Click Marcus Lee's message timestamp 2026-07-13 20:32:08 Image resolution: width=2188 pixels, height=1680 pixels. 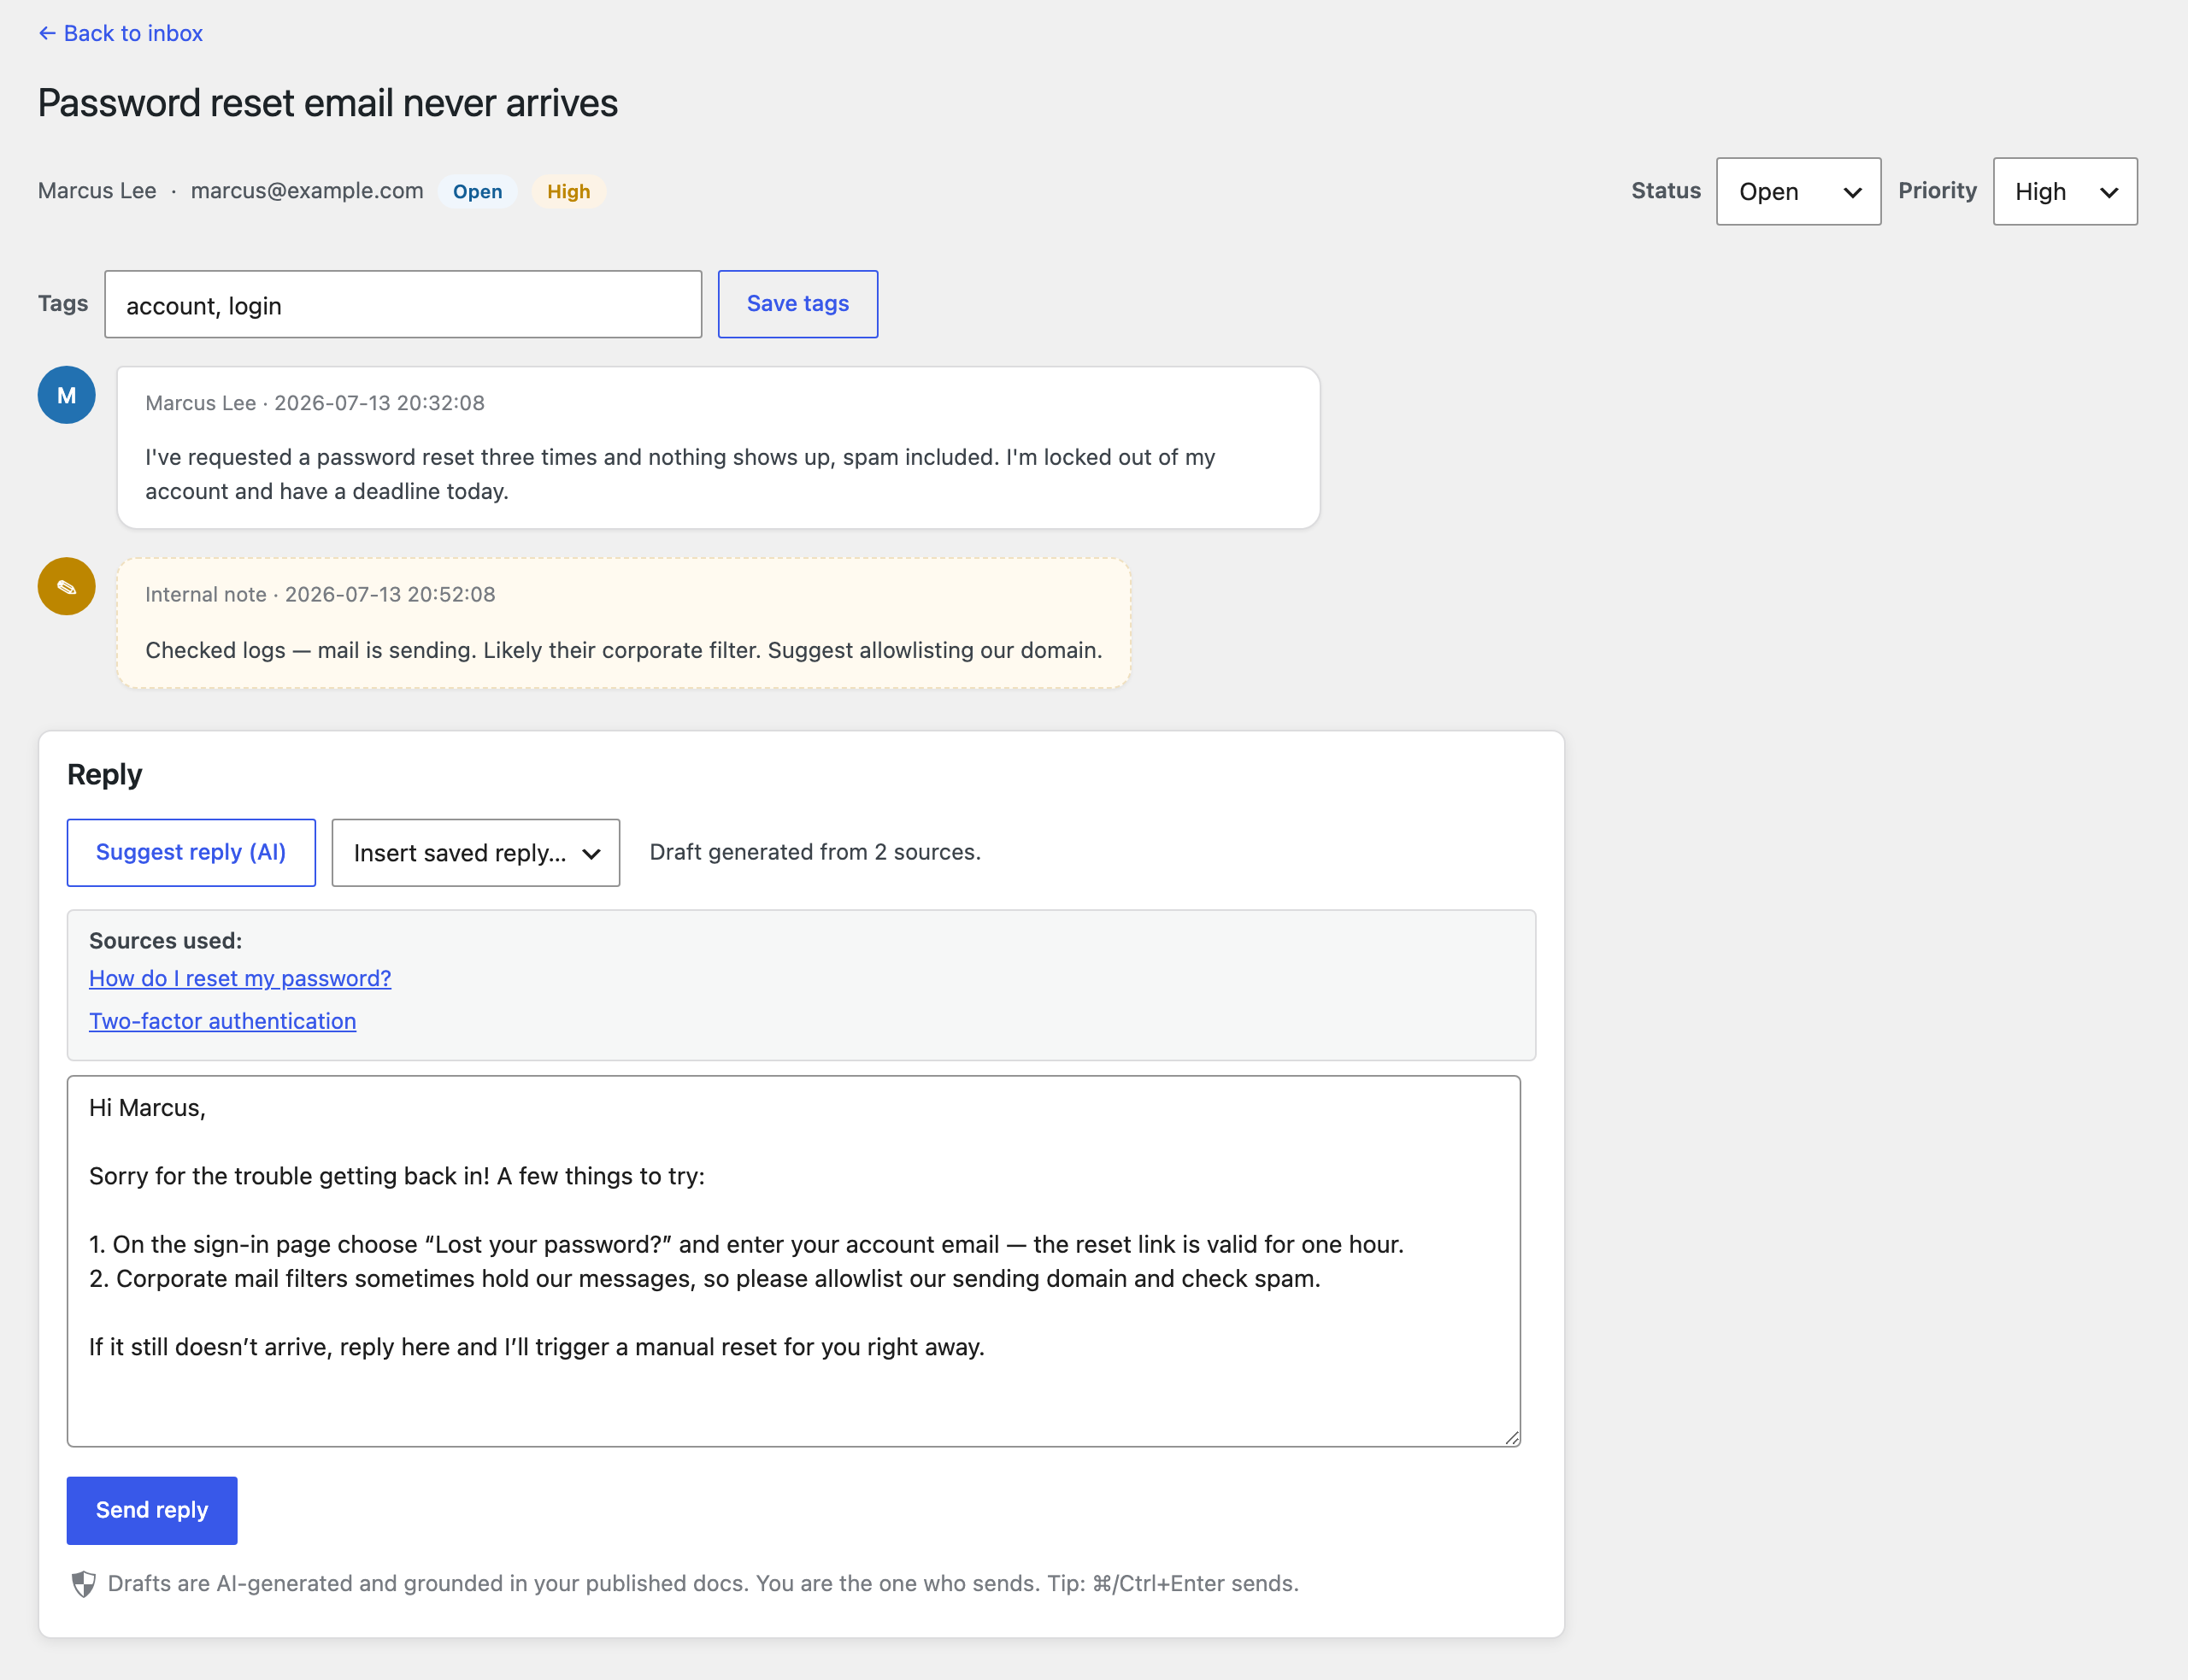[x=379, y=403]
